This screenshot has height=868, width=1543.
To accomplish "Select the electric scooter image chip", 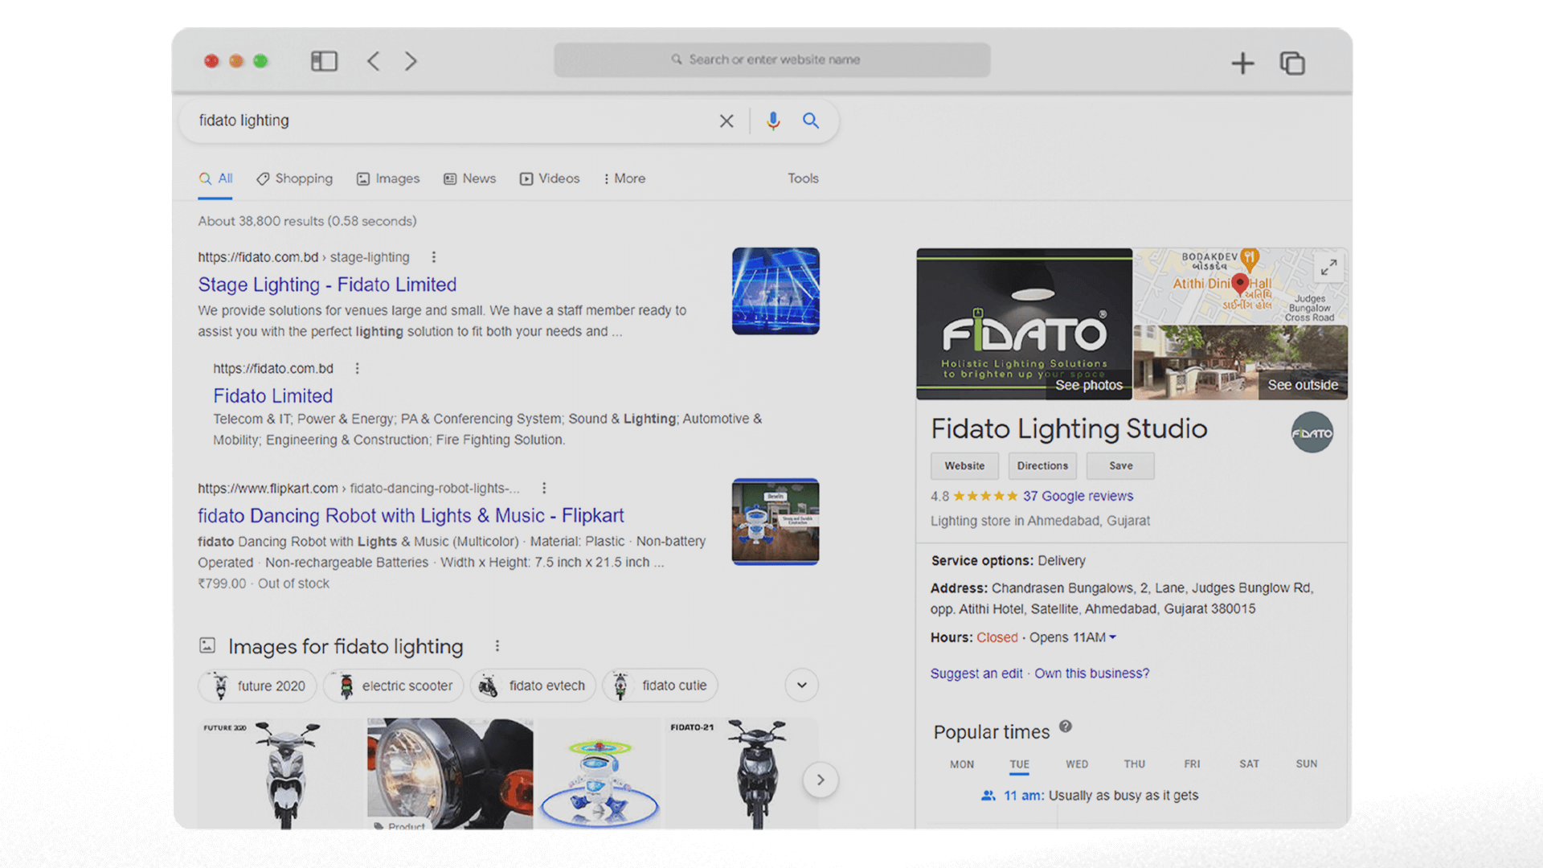I will click(x=394, y=686).
